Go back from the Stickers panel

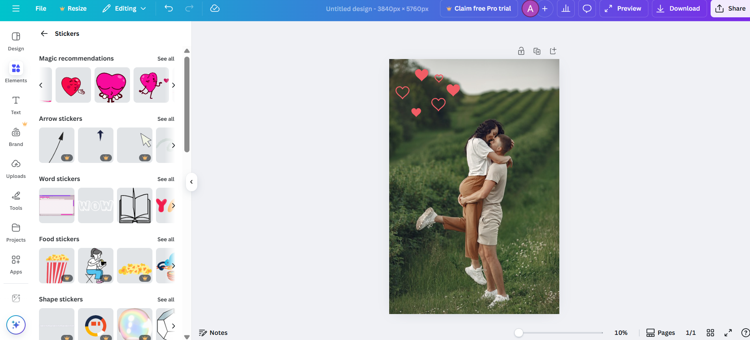tap(44, 34)
